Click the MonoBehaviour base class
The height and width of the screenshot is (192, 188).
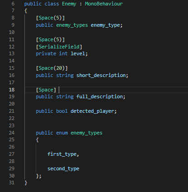coord(104,4)
